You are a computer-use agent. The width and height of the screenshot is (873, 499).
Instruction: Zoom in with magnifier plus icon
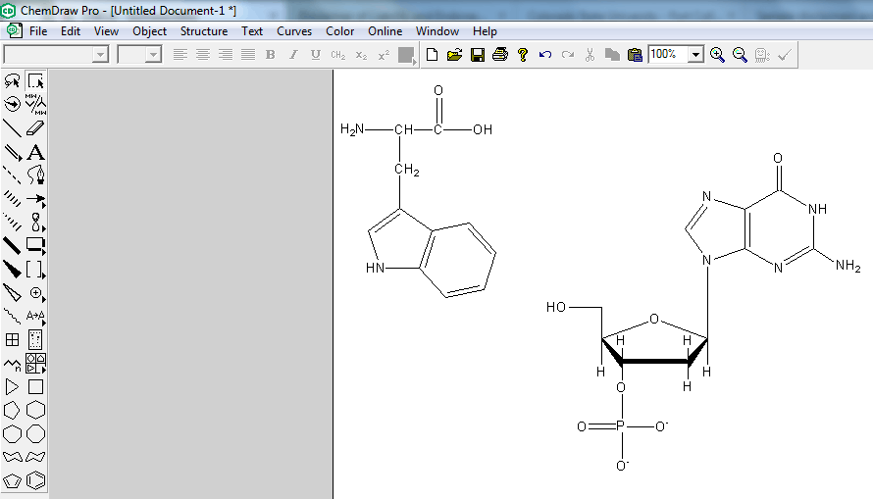tap(717, 55)
